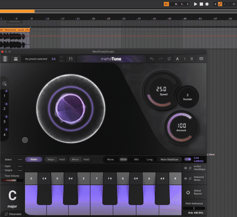Set Note Stabilizer to Short

click(x=123, y=159)
